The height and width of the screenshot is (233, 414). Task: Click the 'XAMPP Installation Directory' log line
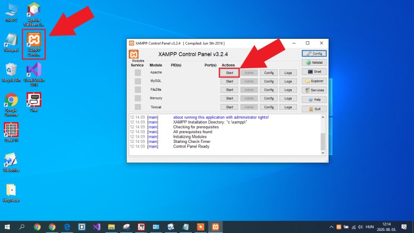click(x=210, y=122)
